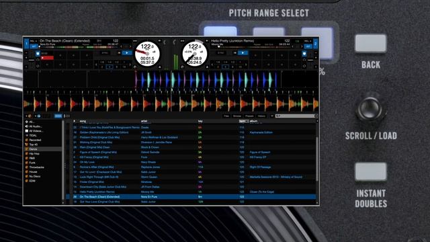Set an 8-beat auto loop on deck 1
The image size is (430, 242).
(117, 67)
